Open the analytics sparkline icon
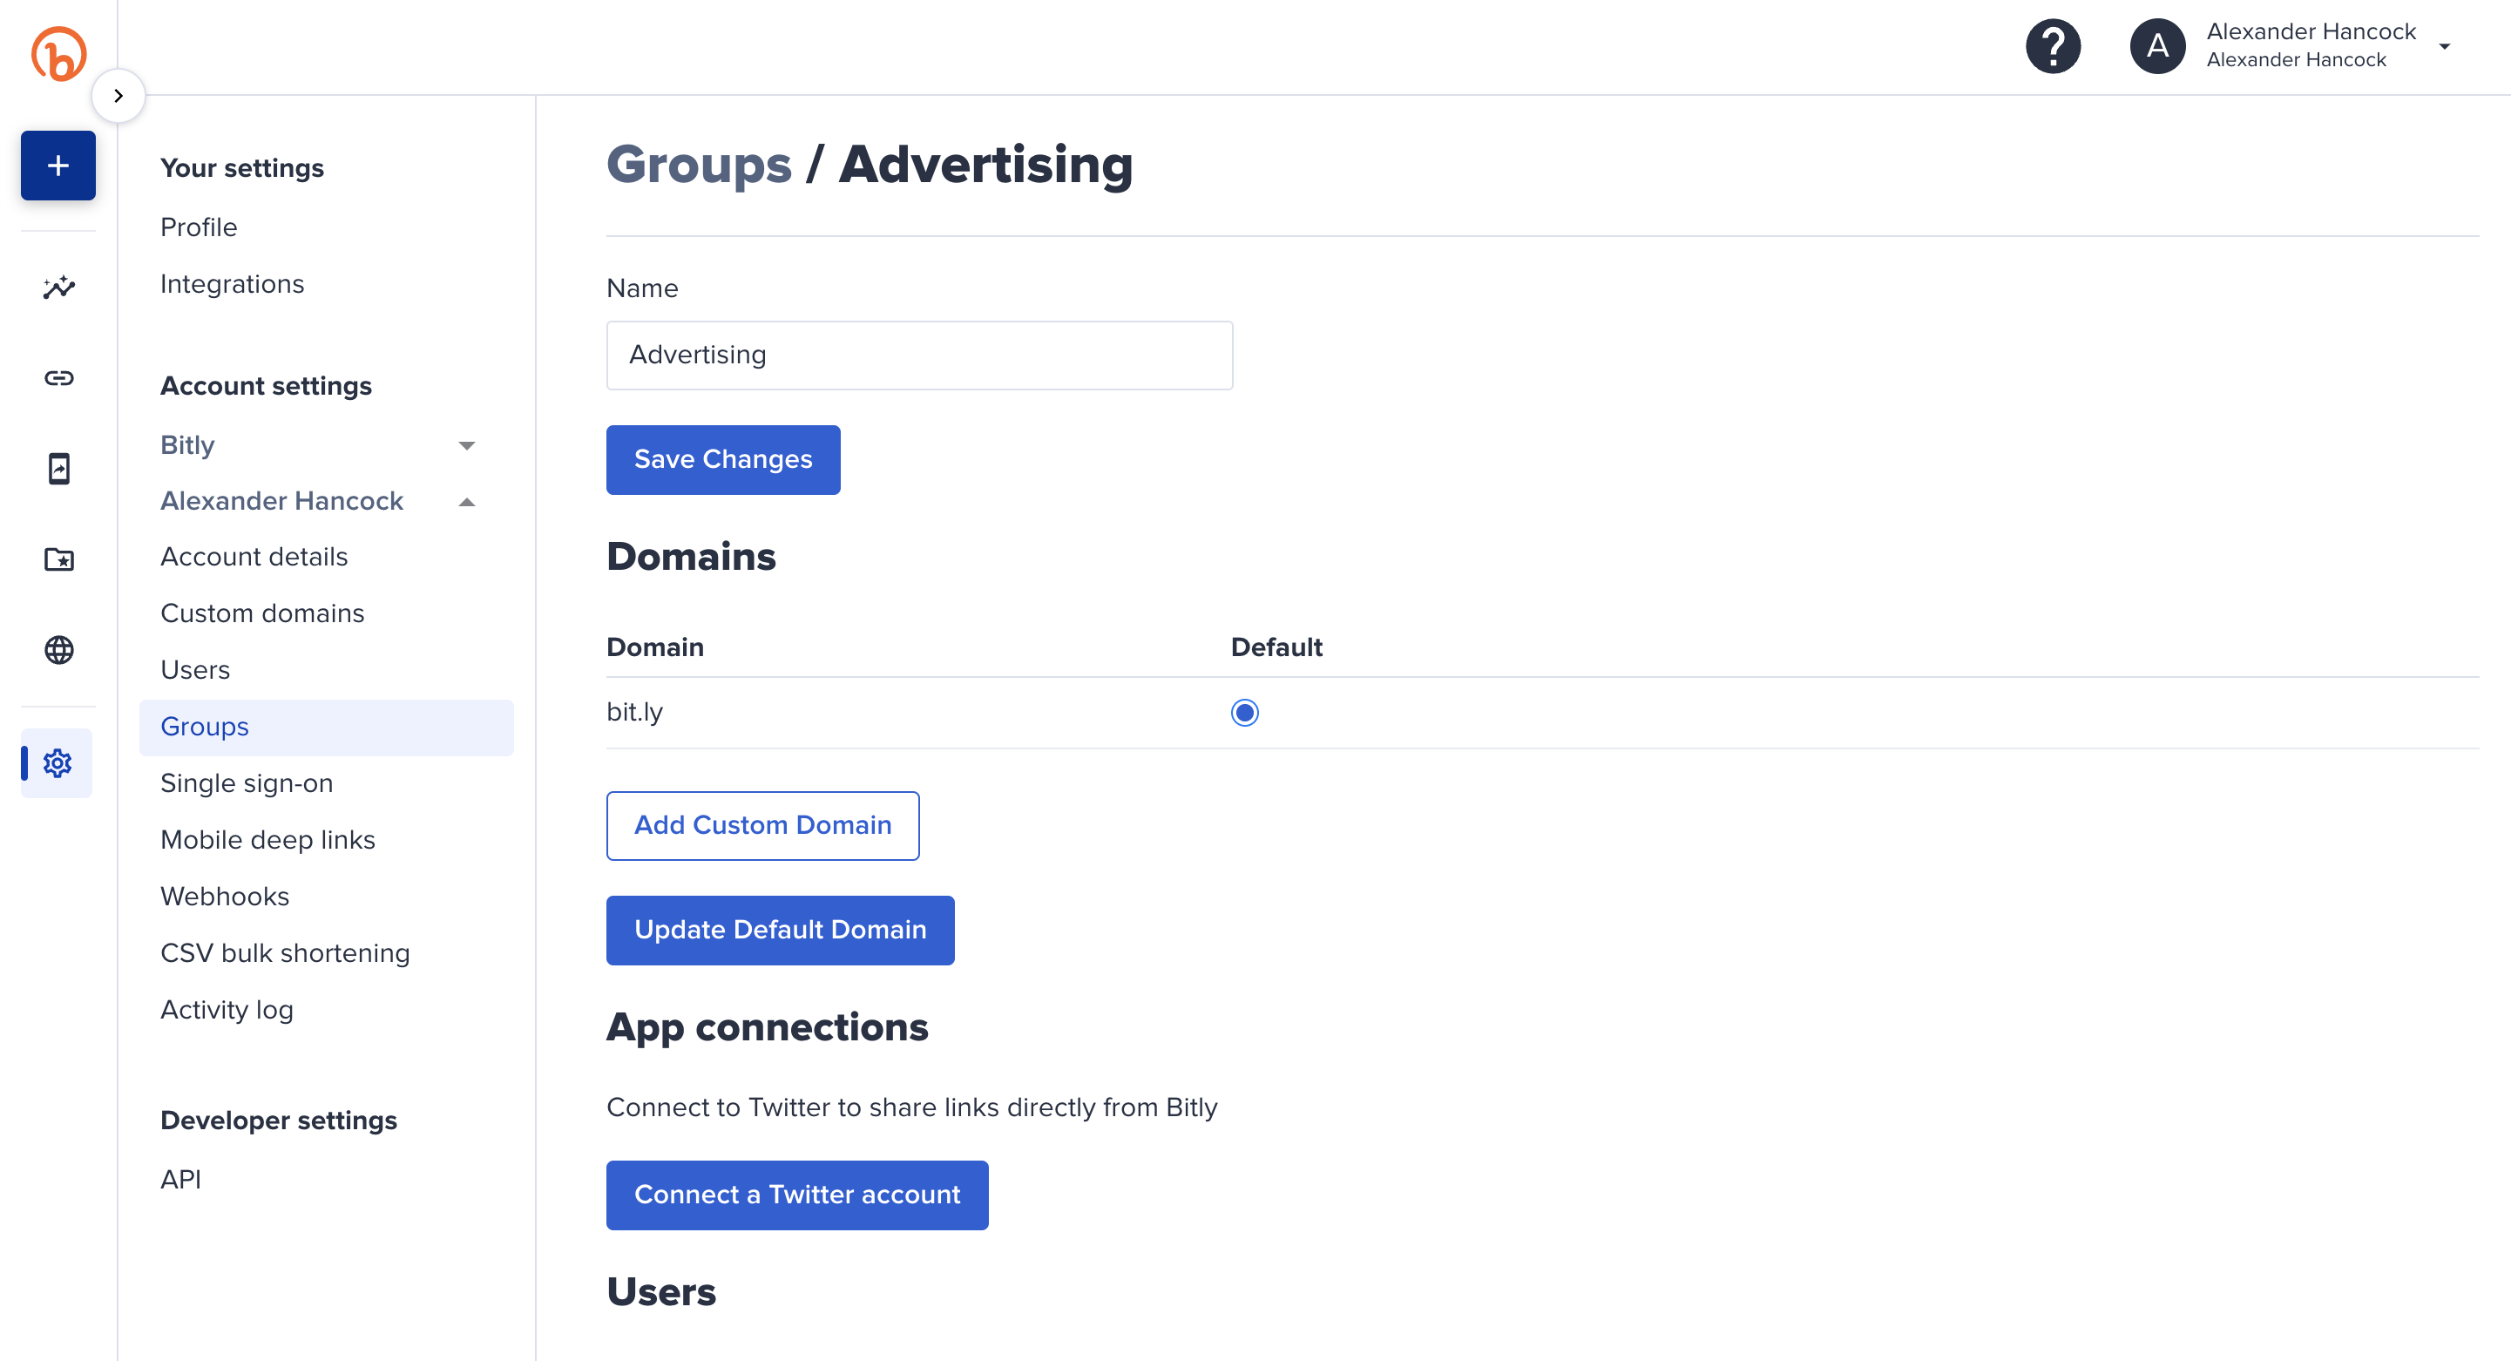2511x1361 pixels. (58, 288)
